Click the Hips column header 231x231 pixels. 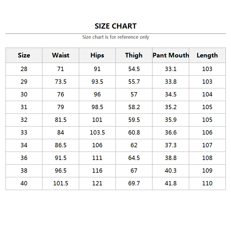click(x=97, y=55)
